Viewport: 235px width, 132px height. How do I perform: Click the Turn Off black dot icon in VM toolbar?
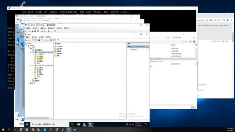coord(32,31)
